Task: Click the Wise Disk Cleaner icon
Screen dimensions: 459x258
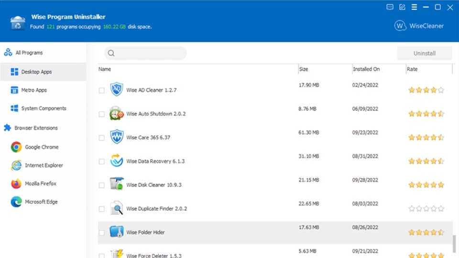Action: [117, 184]
